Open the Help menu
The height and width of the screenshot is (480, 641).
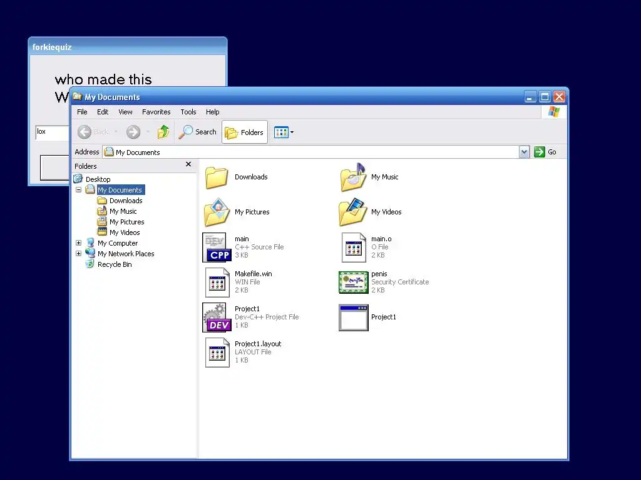point(212,112)
